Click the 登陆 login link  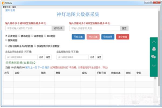click(x=8, y=10)
